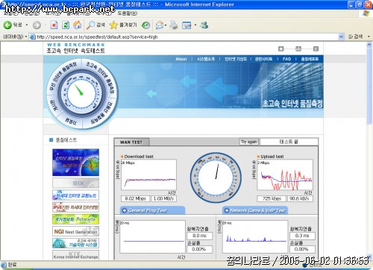Image resolution: width=373 pixels, height=270 pixels.
Task: Open the NGI Next Generation banner
Action: tap(75, 231)
